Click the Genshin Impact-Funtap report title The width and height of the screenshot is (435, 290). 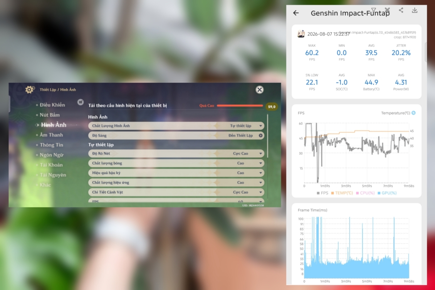click(x=350, y=13)
